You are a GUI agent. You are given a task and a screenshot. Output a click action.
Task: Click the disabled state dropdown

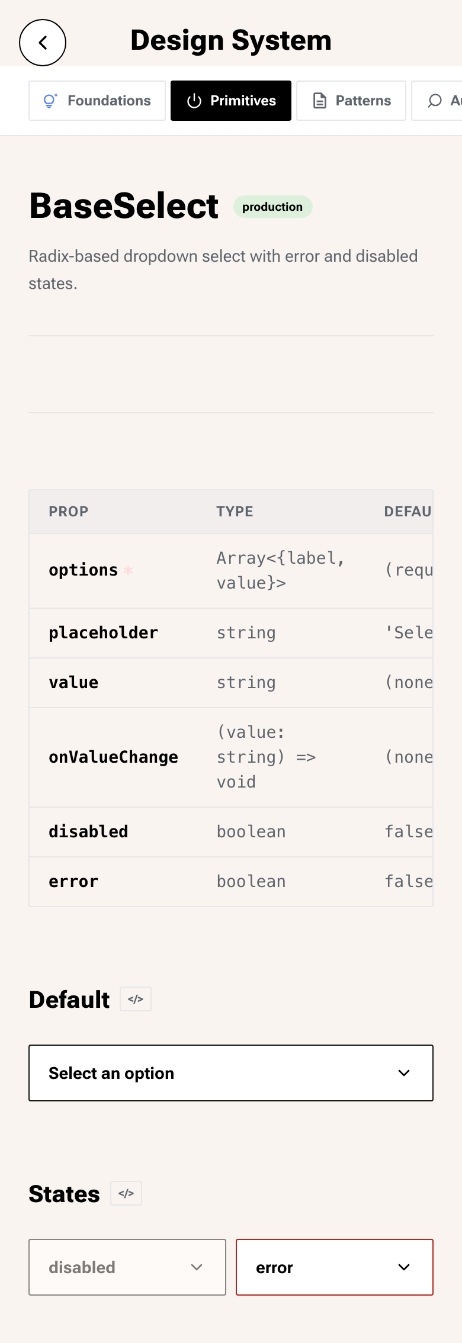tap(127, 1267)
